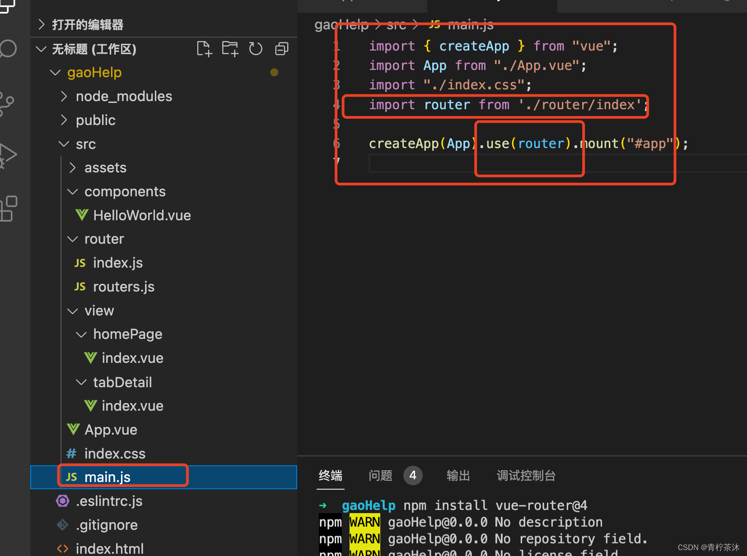Switch to the 问题 panel tab
Image resolution: width=747 pixels, height=556 pixels.
click(x=380, y=476)
